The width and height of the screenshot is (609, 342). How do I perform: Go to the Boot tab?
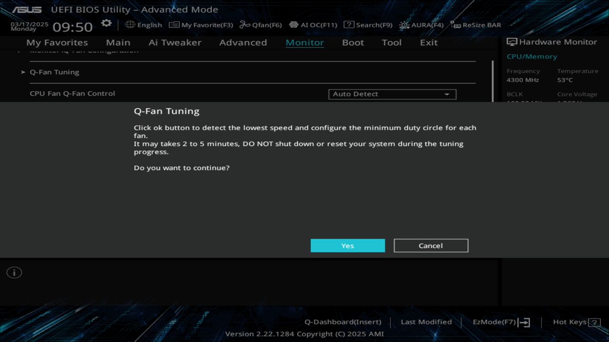(353, 42)
